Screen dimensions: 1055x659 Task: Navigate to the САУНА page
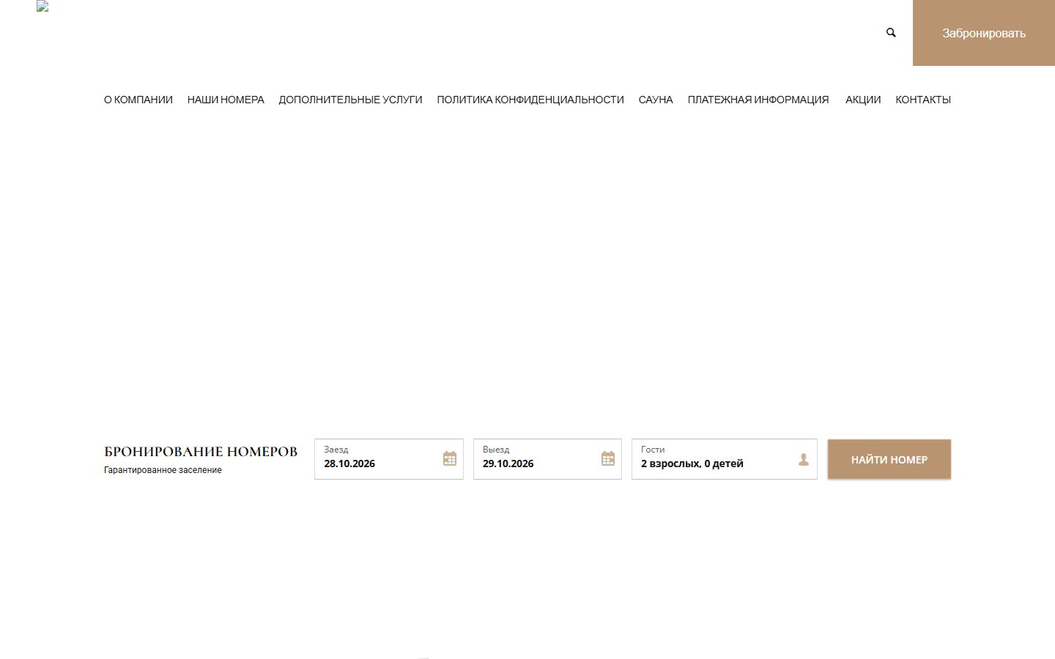coord(656,100)
